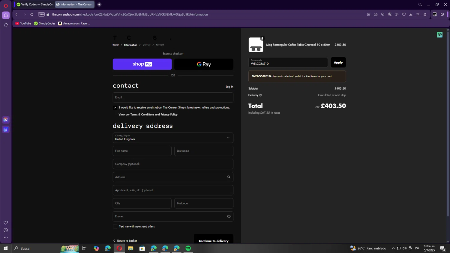Open the extensions cube icon
The width and height of the screenshot is (450, 253).
pos(442,14)
